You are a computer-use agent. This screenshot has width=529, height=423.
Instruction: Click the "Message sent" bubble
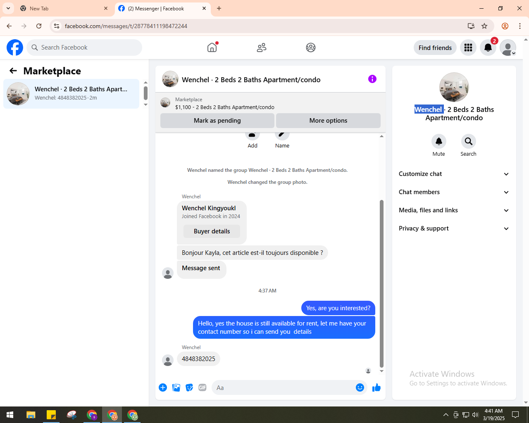click(x=202, y=270)
